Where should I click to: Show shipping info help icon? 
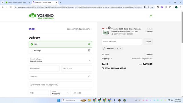point(111,58)
